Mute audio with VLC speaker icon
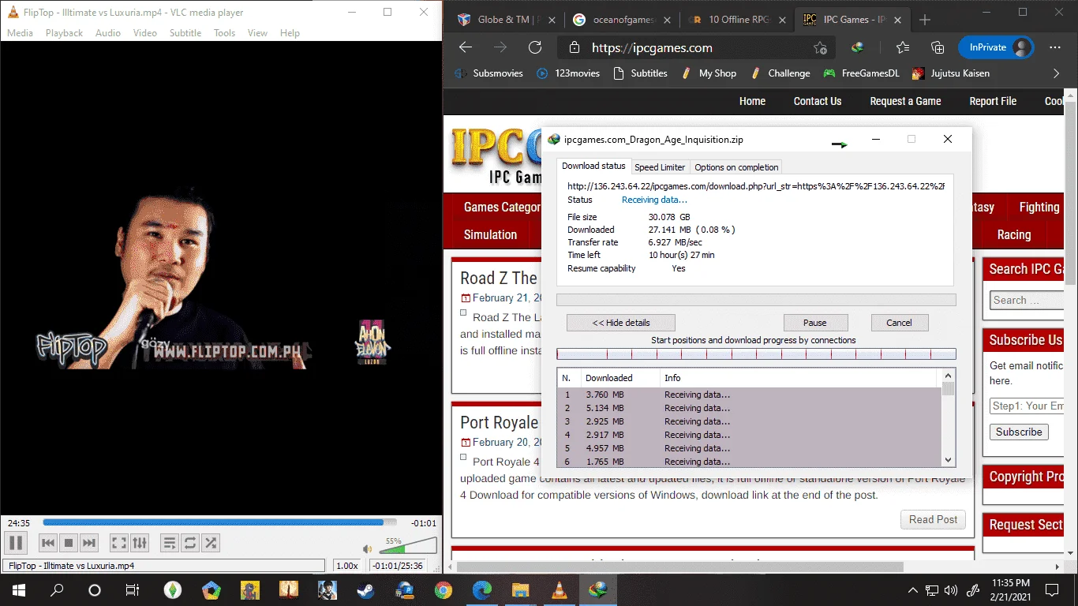Image resolution: width=1078 pixels, height=606 pixels. pos(367,548)
